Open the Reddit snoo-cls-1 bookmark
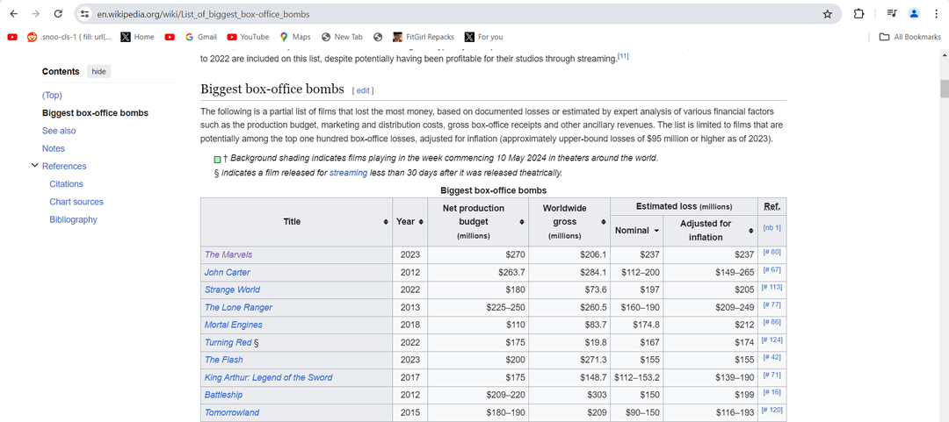The image size is (949, 422). coord(69,37)
